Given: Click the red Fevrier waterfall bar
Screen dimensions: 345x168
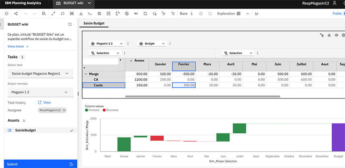Looking at the screenshot, I should [157, 138].
